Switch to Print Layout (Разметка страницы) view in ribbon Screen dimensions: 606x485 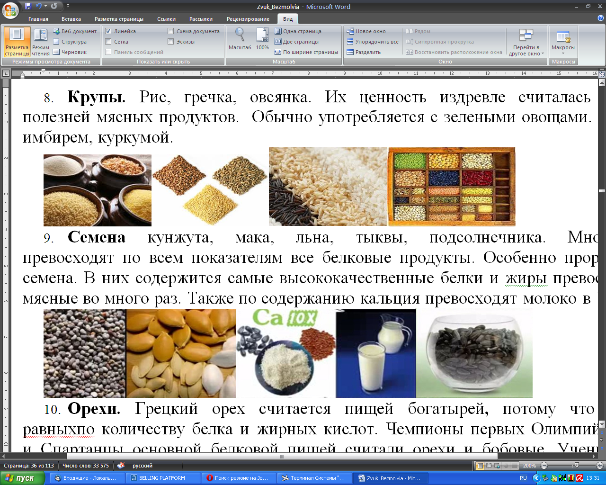(x=17, y=42)
